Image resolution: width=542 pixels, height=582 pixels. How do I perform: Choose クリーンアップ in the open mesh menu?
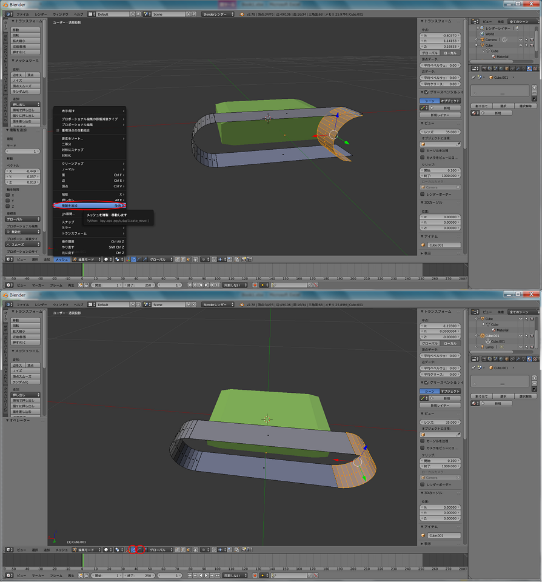click(x=73, y=163)
